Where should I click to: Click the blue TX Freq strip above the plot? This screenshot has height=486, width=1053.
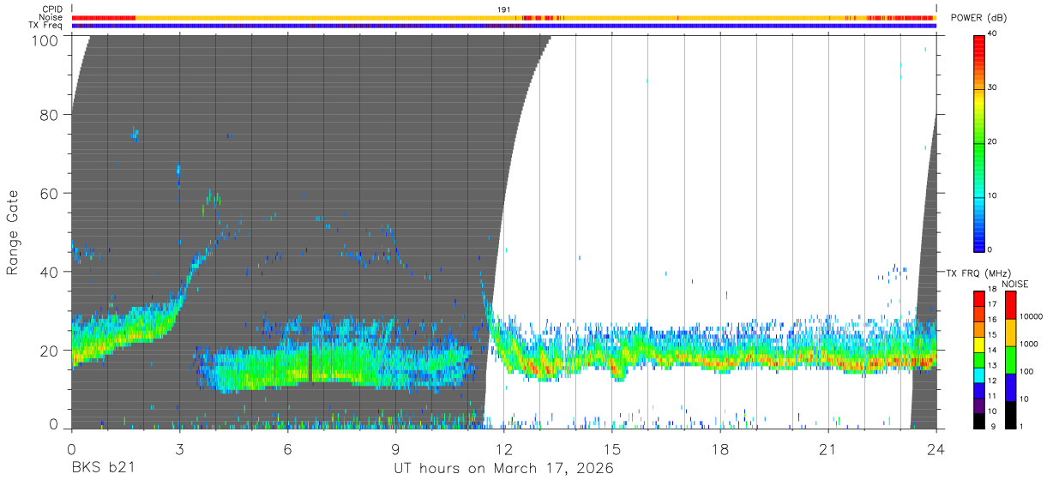pos(503,26)
